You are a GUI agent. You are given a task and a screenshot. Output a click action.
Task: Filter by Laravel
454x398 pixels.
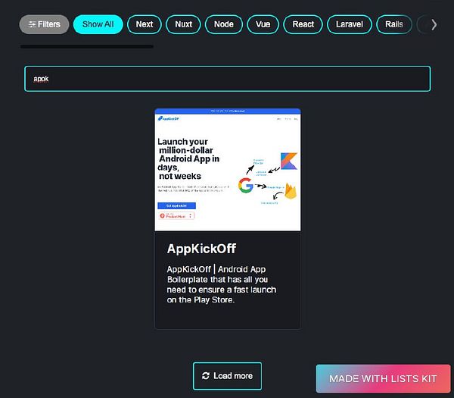pos(349,24)
